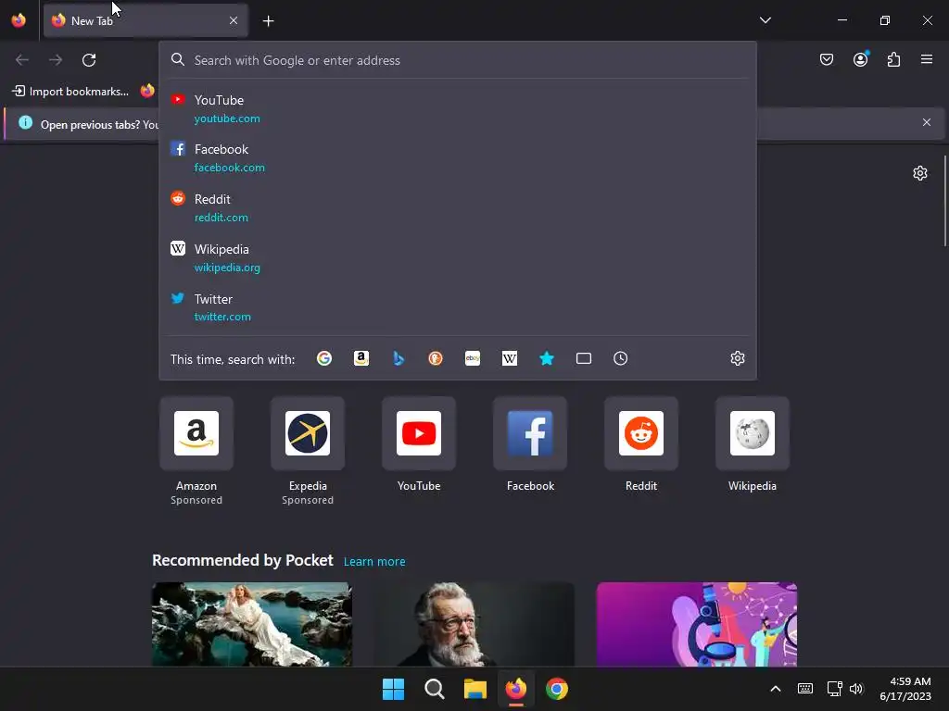Open touch keyboard icon in system tray
The image size is (949, 711).
805,689
